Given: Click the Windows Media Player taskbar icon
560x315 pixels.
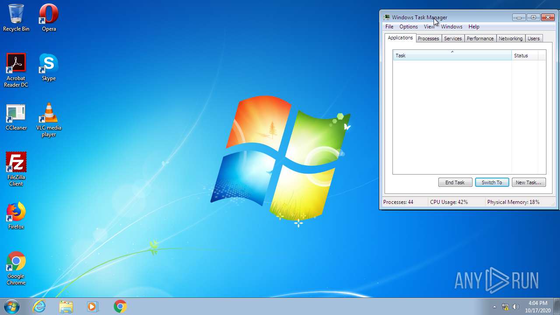Looking at the screenshot, I should (x=93, y=306).
